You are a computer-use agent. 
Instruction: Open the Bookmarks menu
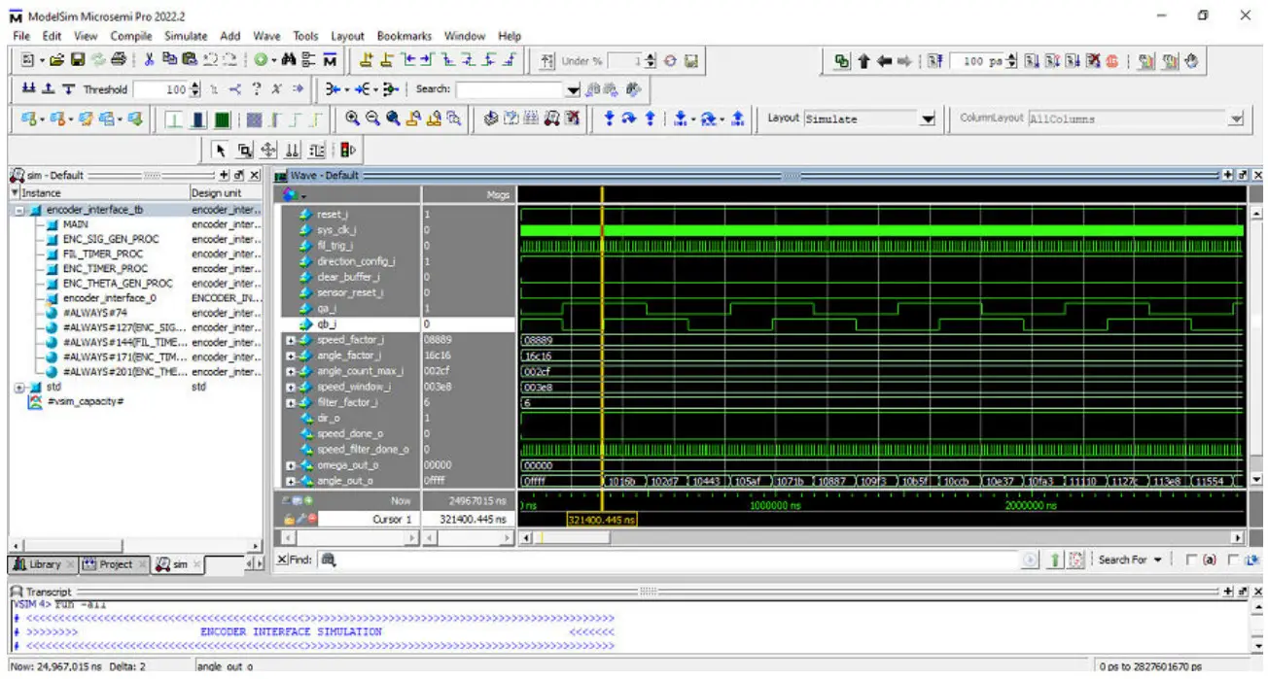[405, 36]
